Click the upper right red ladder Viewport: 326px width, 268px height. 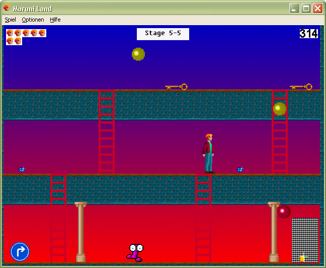[280, 131]
